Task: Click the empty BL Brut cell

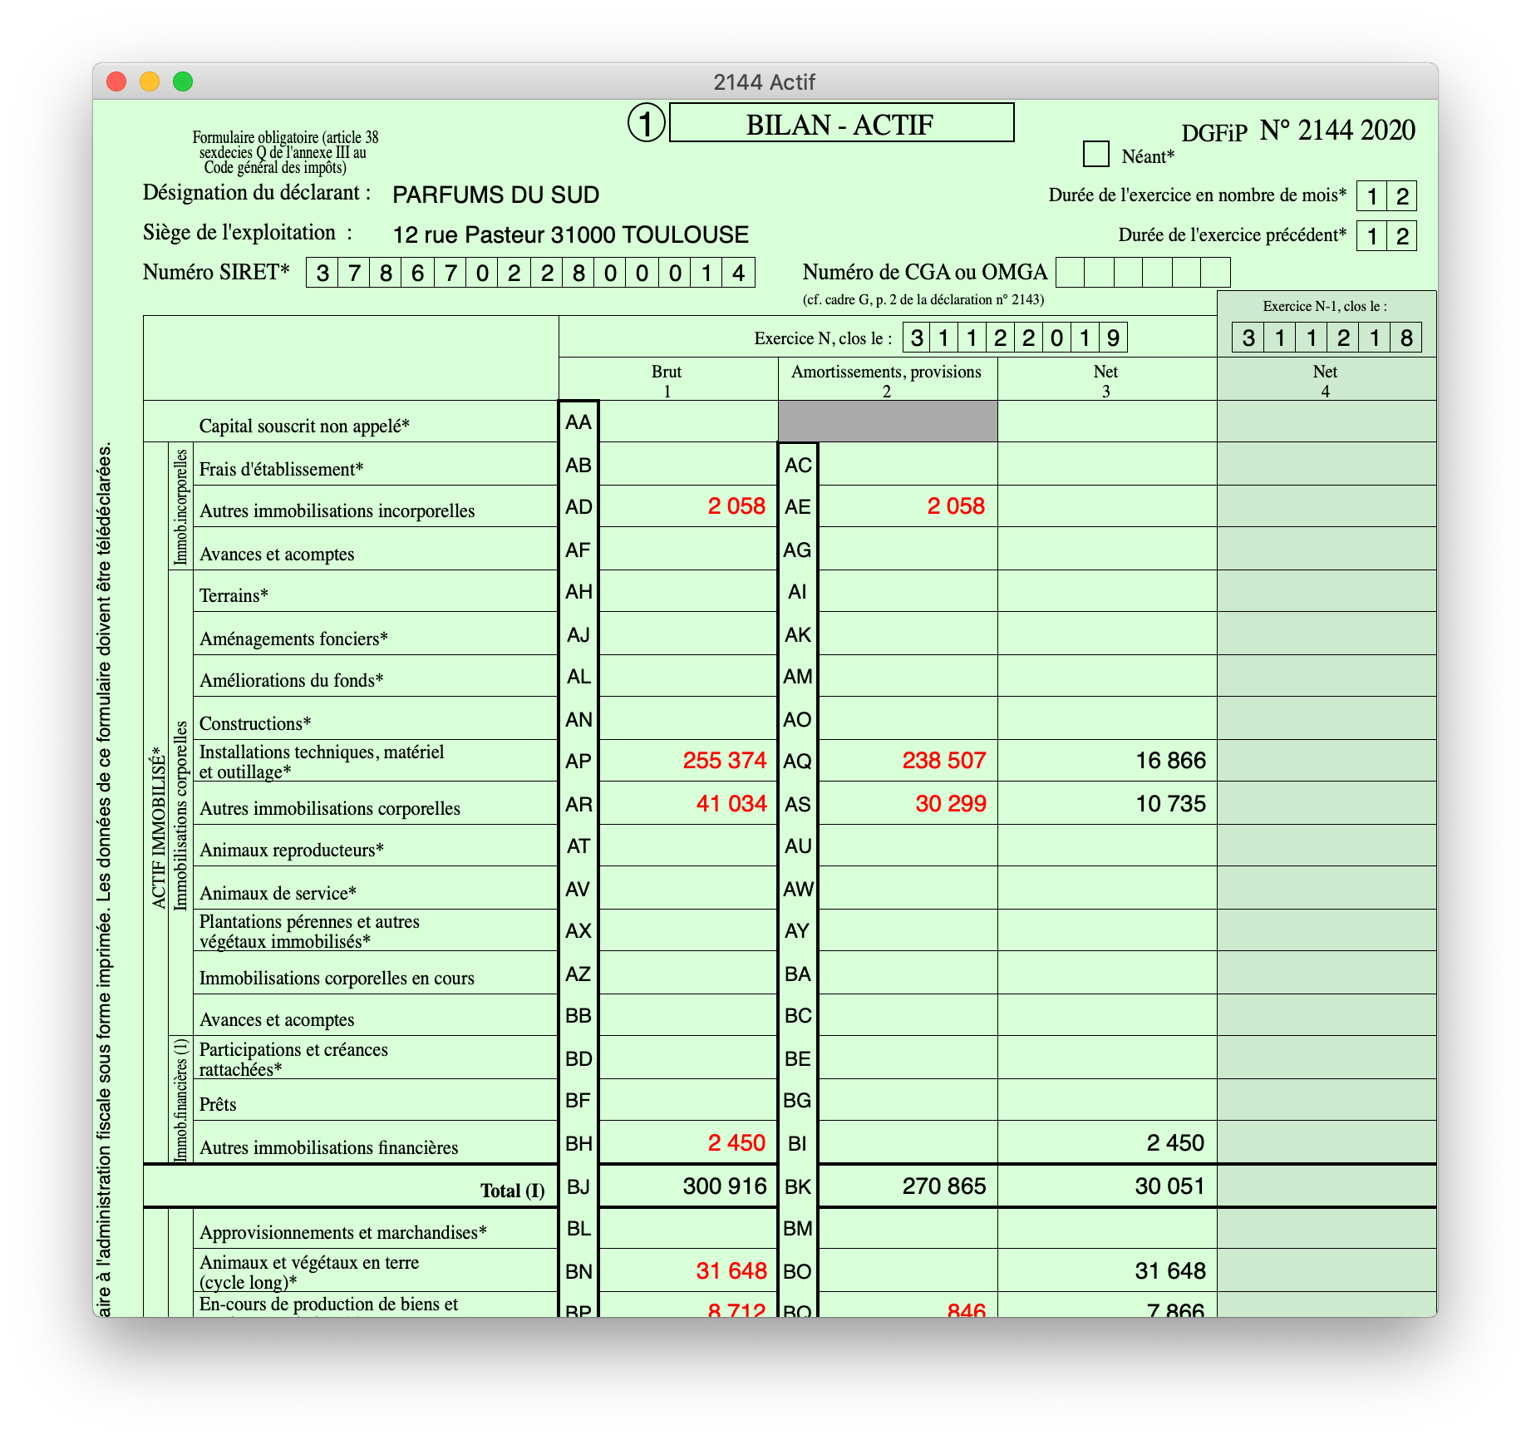Action: tap(688, 1228)
